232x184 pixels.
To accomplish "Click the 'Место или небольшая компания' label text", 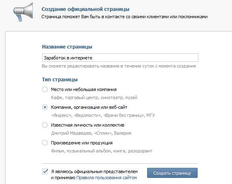I will click(x=84, y=89).
